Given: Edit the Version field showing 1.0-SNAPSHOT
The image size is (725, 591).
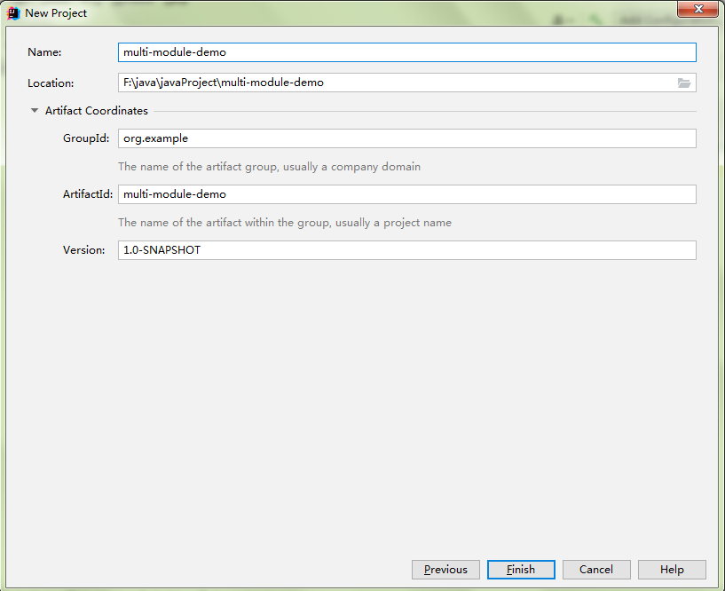Looking at the screenshot, I should [406, 250].
